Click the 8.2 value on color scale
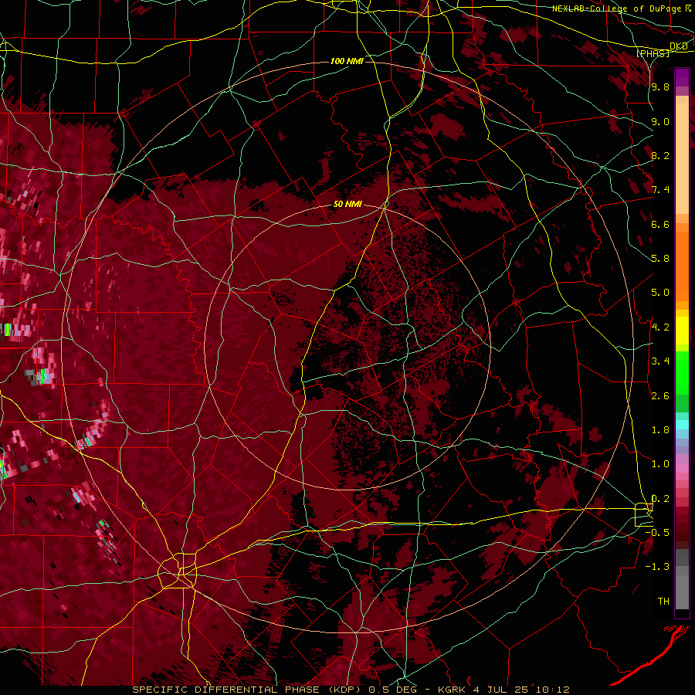The width and height of the screenshot is (695, 695). coord(660,155)
